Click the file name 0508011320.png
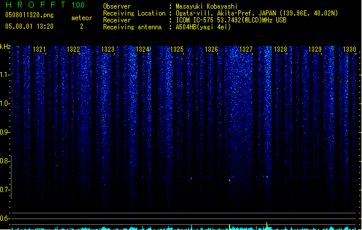 [29, 16]
